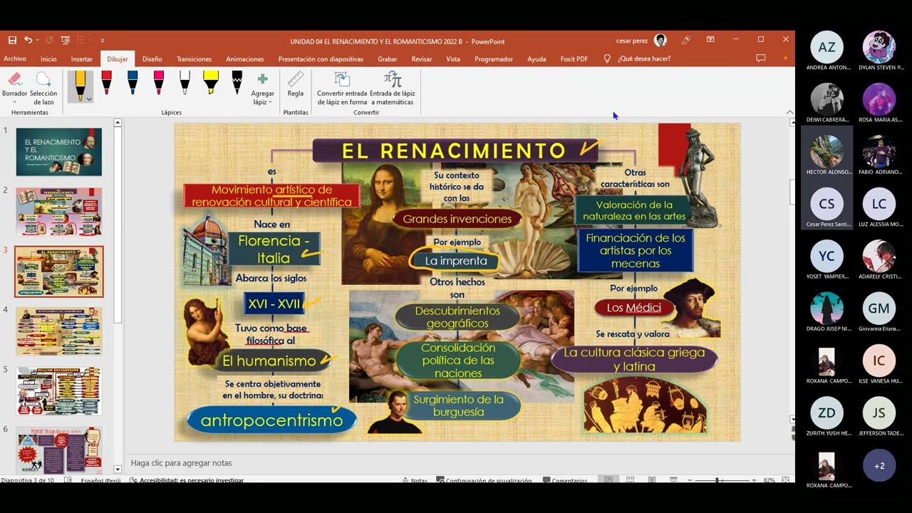The image size is (912, 513).
Task: Click the slide panel scroll-down arrow
Action: [x=118, y=470]
